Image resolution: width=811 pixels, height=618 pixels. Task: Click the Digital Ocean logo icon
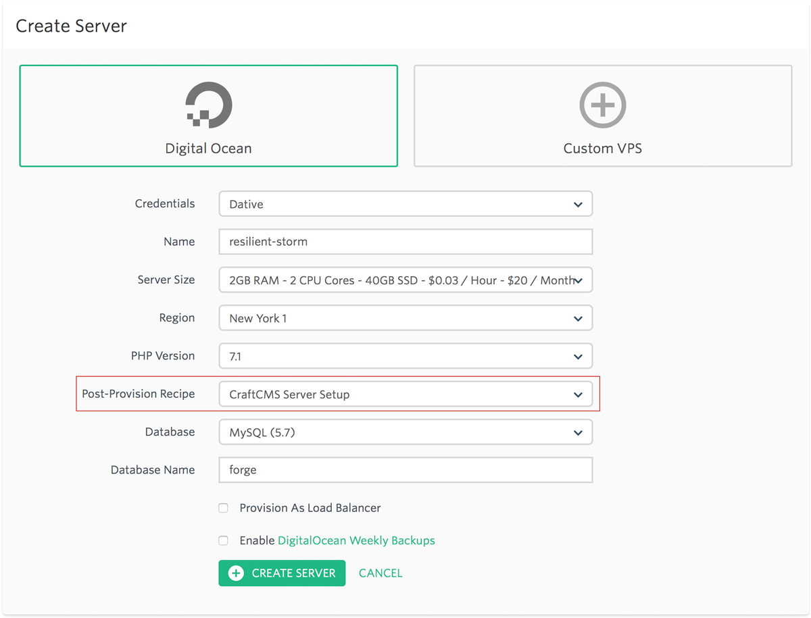209,105
